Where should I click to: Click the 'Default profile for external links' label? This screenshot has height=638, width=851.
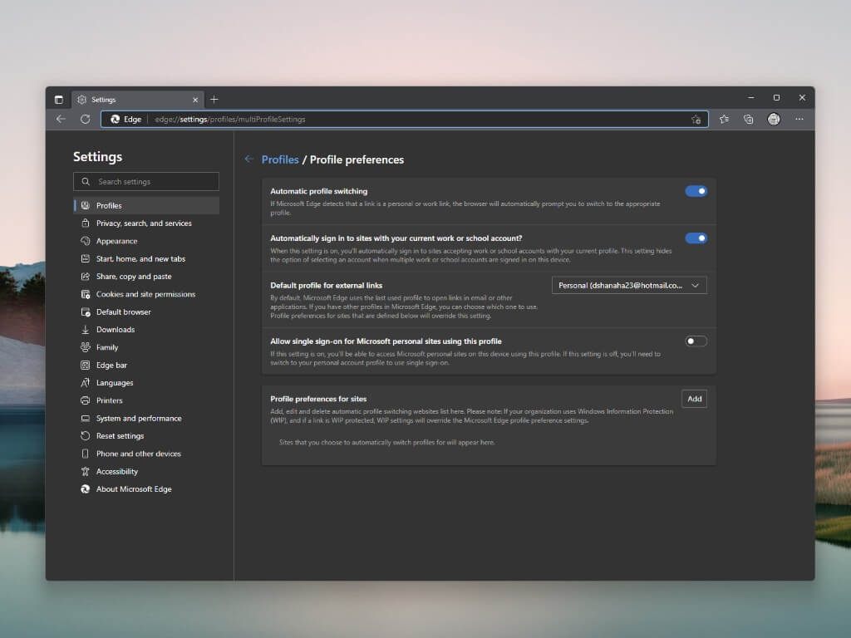[326, 286]
